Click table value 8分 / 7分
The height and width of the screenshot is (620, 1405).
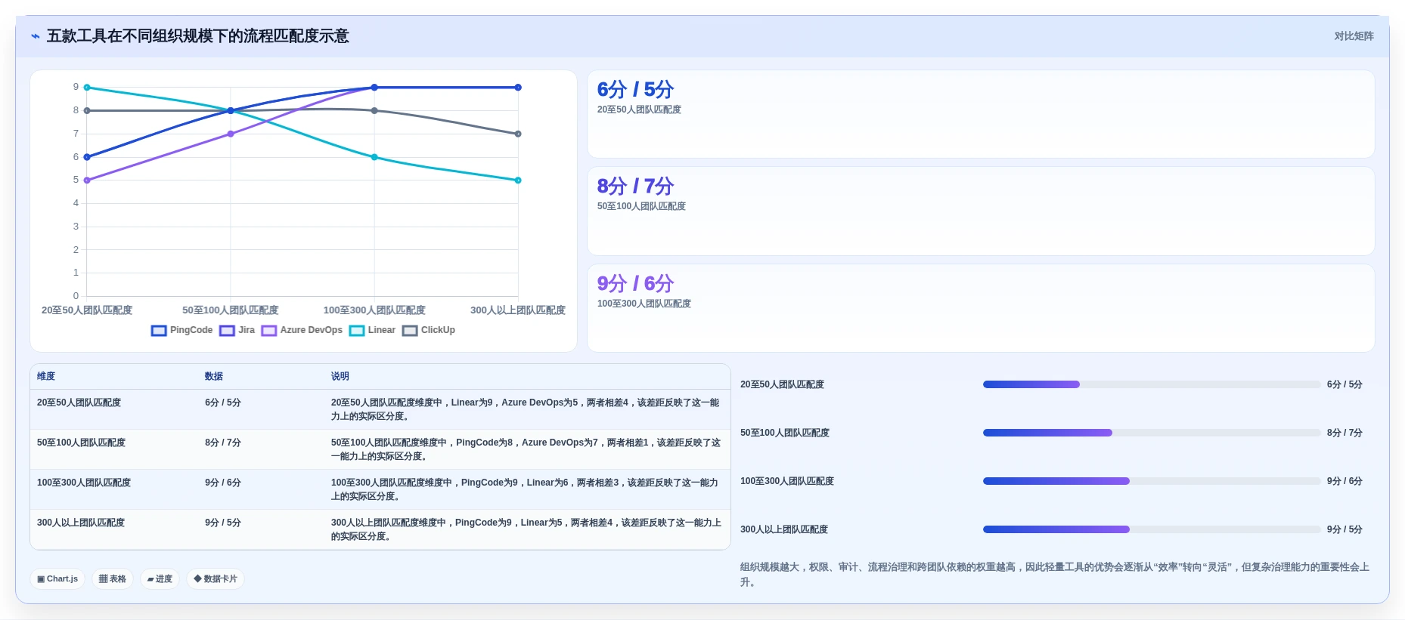[223, 443]
